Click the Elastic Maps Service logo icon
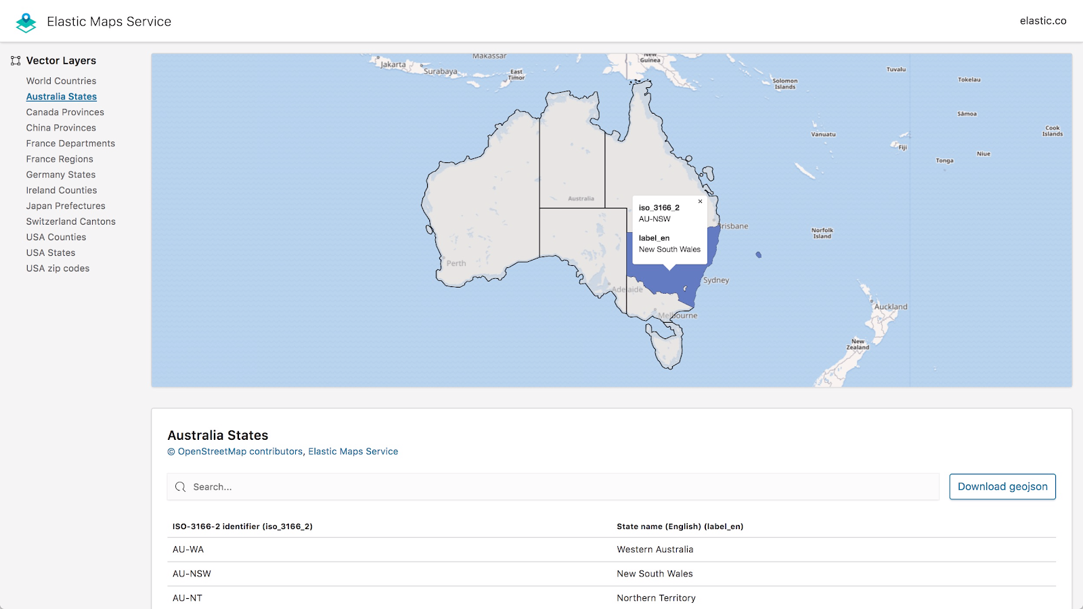 click(x=26, y=22)
